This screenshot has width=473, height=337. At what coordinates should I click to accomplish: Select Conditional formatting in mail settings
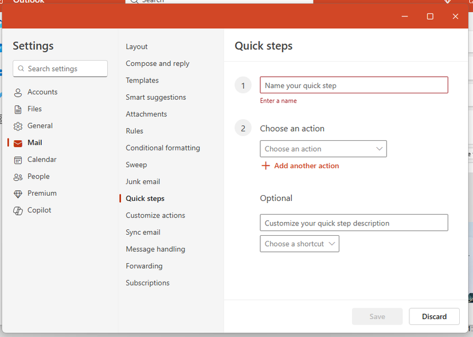163,148
